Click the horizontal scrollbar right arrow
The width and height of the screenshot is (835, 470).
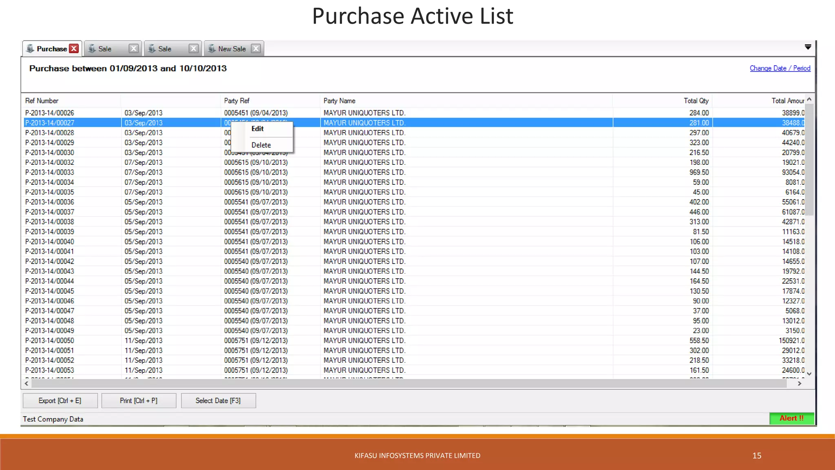(800, 384)
